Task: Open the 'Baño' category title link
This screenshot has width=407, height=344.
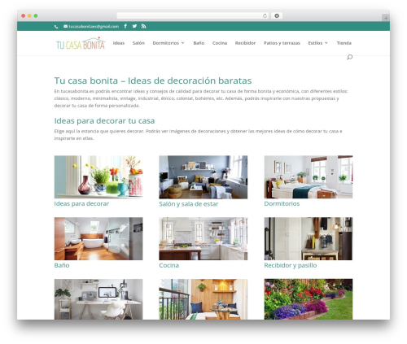Action: (x=62, y=265)
